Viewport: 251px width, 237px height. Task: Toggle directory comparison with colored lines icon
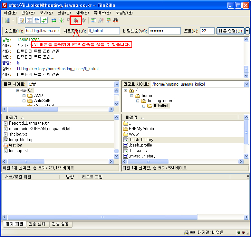tap(93, 20)
